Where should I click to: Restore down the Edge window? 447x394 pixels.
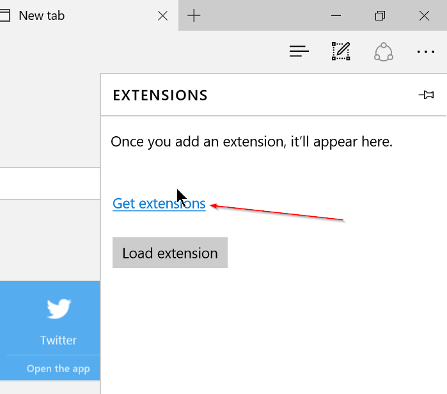pos(380,16)
